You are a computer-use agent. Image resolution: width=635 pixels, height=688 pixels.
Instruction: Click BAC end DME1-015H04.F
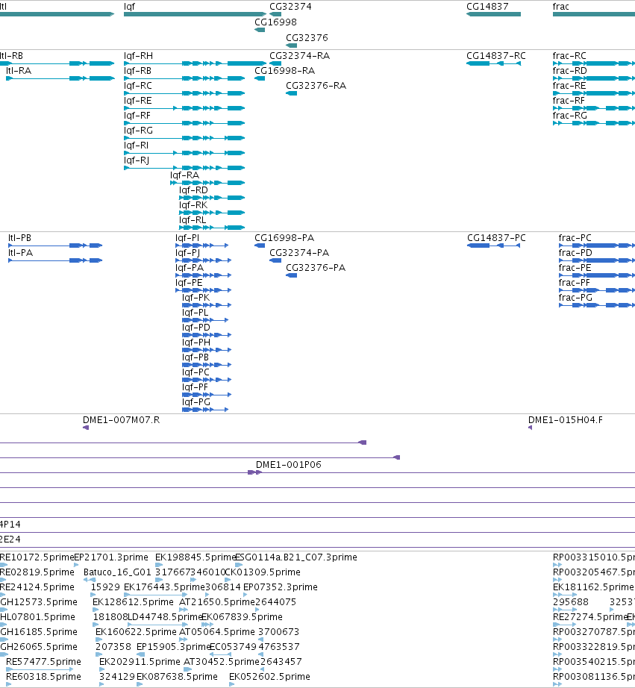click(x=565, y=420)
